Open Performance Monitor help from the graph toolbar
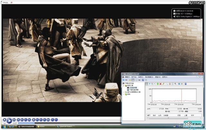This screenshot has width=206, height=130. click(x=186, y=84)
